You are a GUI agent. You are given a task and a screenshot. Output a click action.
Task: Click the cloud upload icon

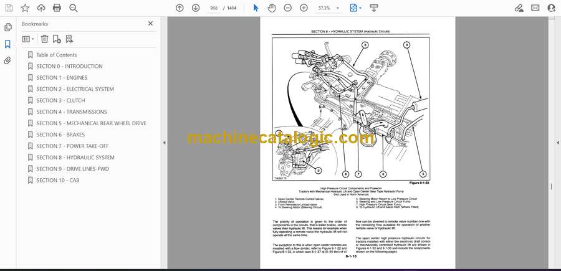click(x=41, y=8)
